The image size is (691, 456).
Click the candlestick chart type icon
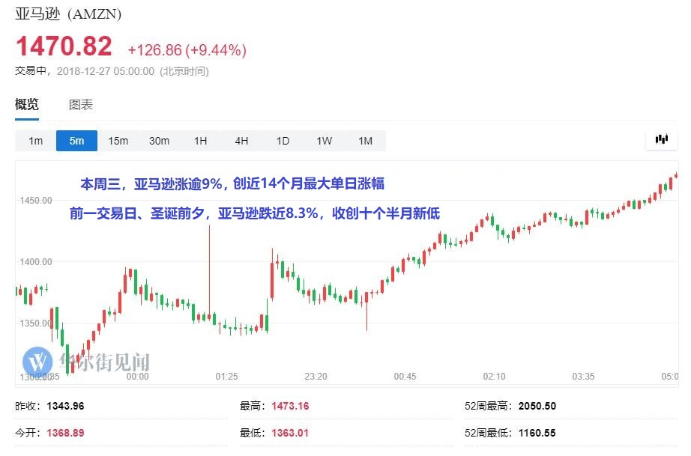(x=662, y=140)
